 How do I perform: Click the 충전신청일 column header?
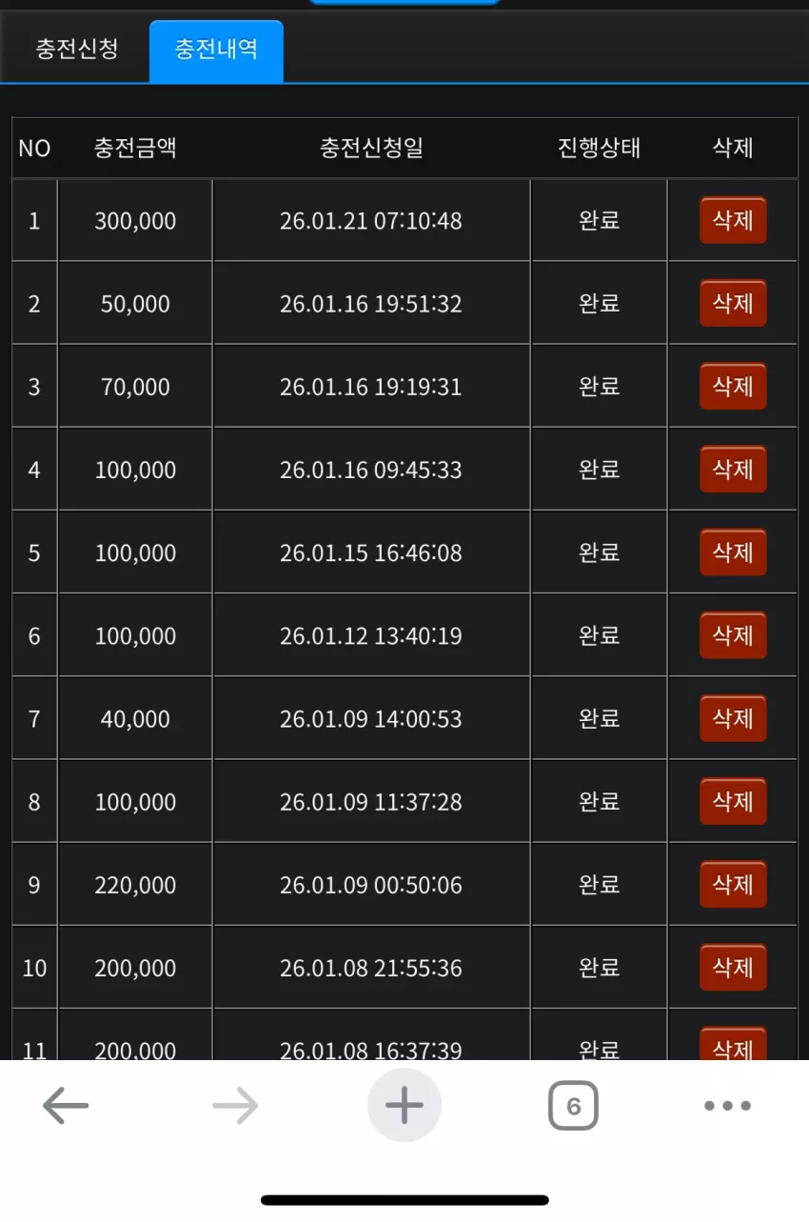(x=371, y=148)
